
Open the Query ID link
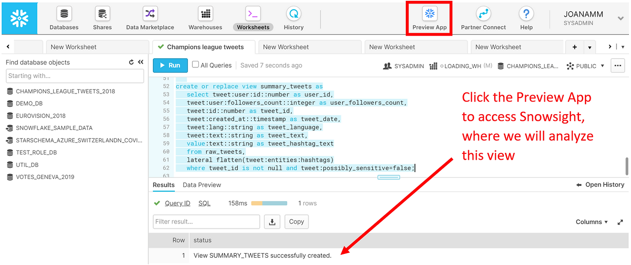[177, 203]
